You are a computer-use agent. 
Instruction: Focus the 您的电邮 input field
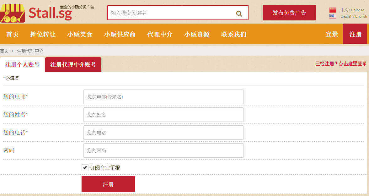[x=163, y=97]
